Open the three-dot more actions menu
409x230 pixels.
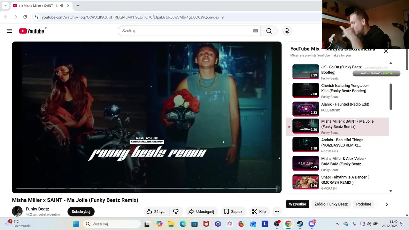pos(277,211)
